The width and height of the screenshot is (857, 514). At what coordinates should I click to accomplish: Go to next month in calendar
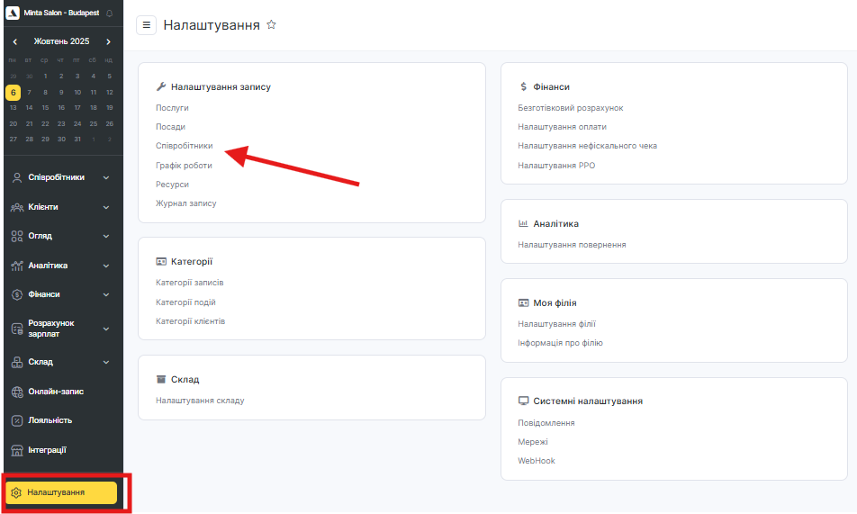[x=109, y=41]
